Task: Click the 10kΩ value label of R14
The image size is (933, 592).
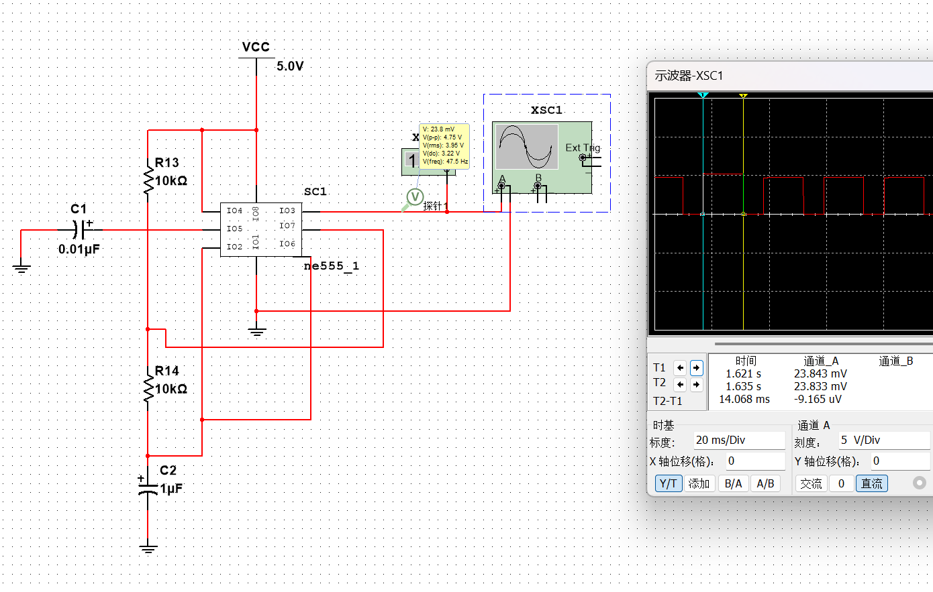Action: tap(171, 389)
